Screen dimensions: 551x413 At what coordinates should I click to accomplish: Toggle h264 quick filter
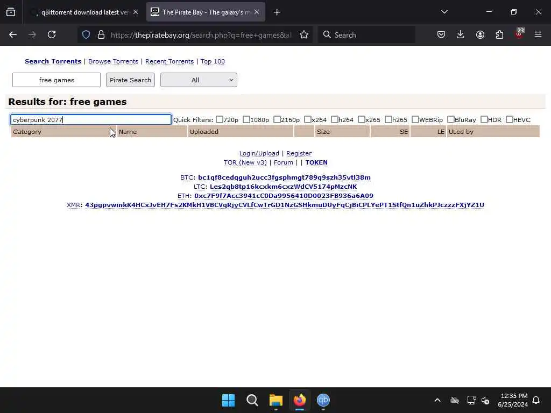tap(334, 119)
